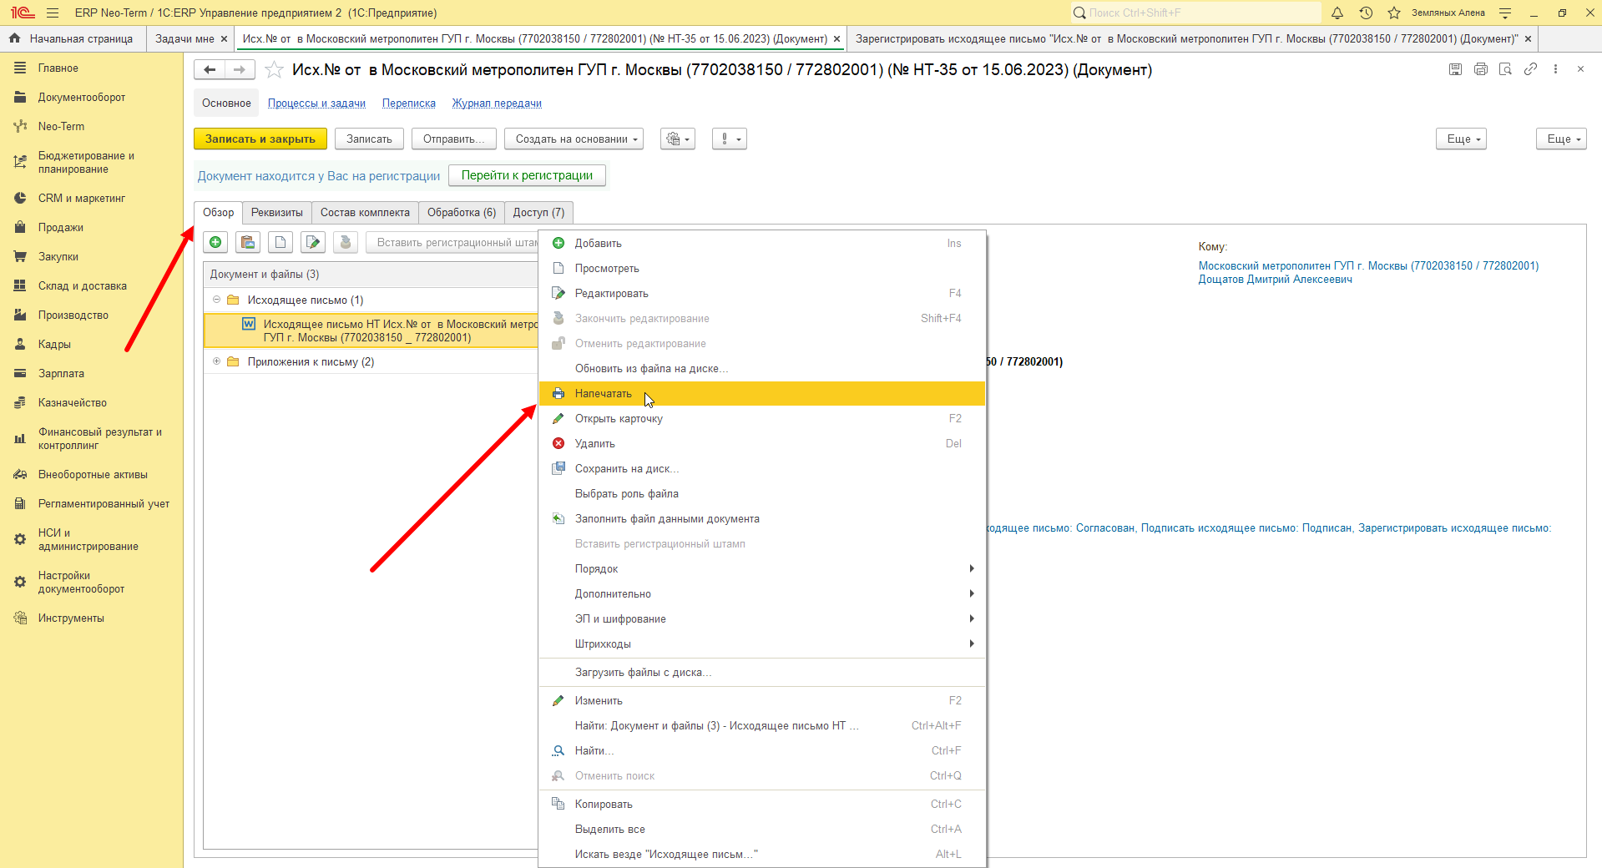
Task: Open the history clock icon
Action: click(x=1366, y=13)
